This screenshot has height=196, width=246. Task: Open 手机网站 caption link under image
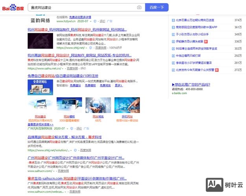point(127,117)
